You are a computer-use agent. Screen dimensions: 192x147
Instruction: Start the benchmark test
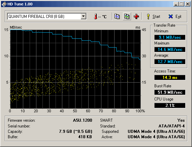tap(153, 17)
